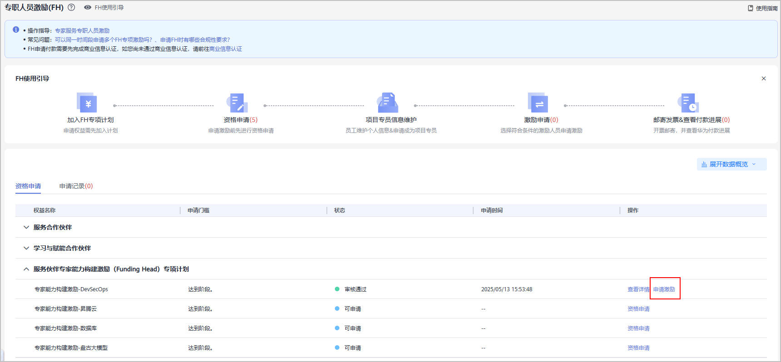Click the 项目专员信息维护 step icon

[x=388, y=103]
